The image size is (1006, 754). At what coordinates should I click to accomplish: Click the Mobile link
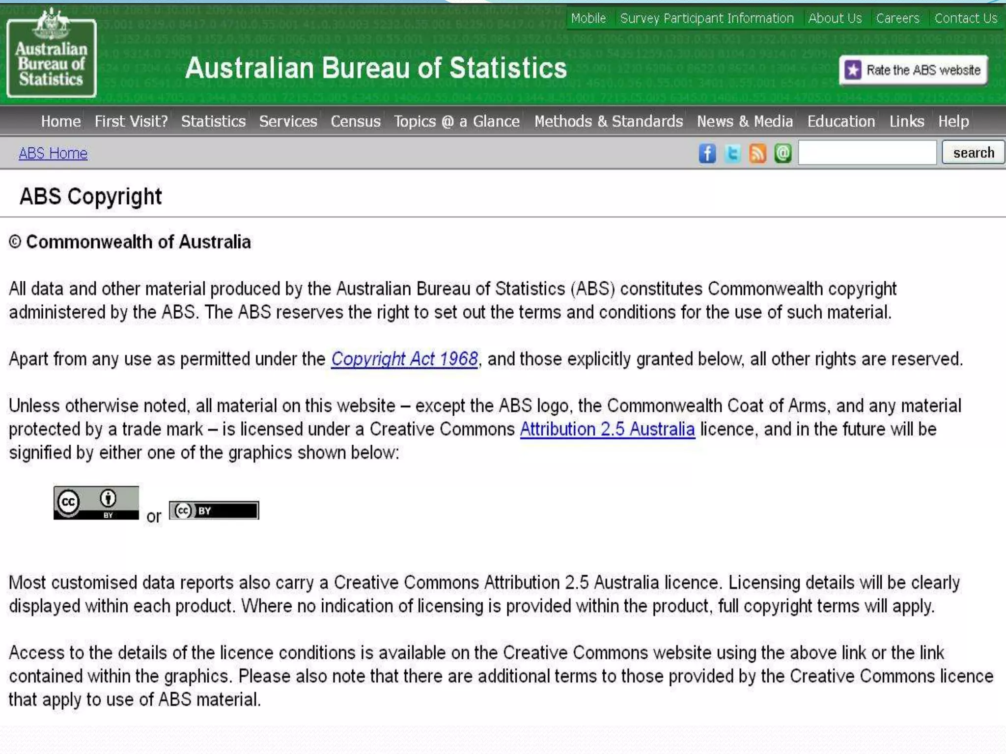(588, 18)
